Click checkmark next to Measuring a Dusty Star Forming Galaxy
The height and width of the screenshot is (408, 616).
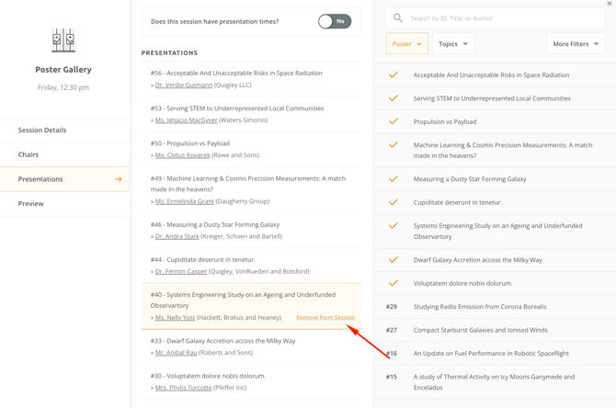pyautogui.click(x=394, y=179)
